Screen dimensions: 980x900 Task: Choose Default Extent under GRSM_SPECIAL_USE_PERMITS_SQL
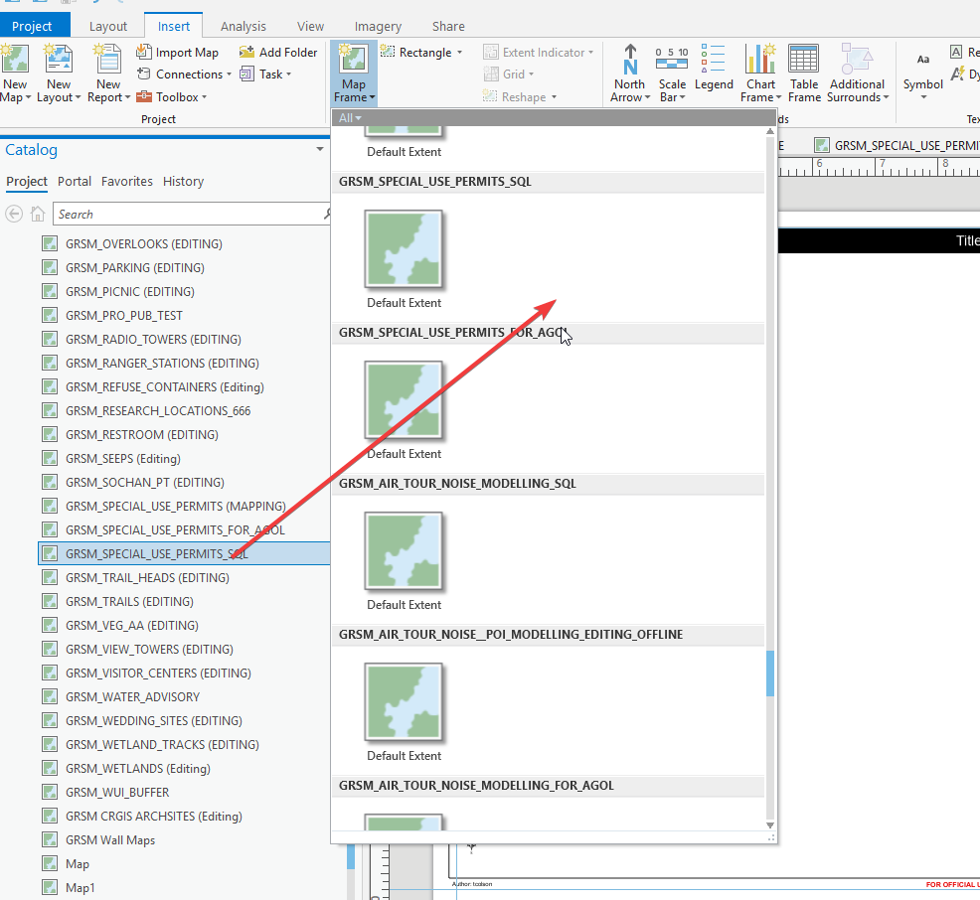[404, 259]
